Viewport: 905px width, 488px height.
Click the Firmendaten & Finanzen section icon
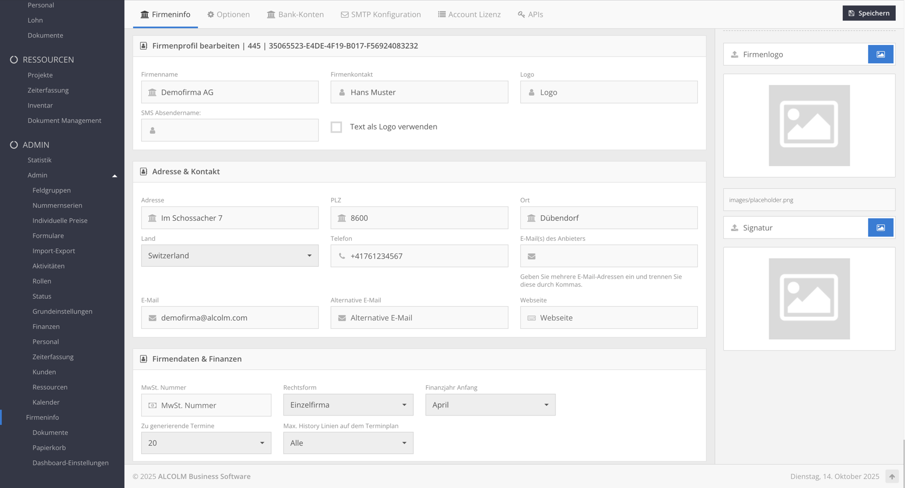pos(144,359)
